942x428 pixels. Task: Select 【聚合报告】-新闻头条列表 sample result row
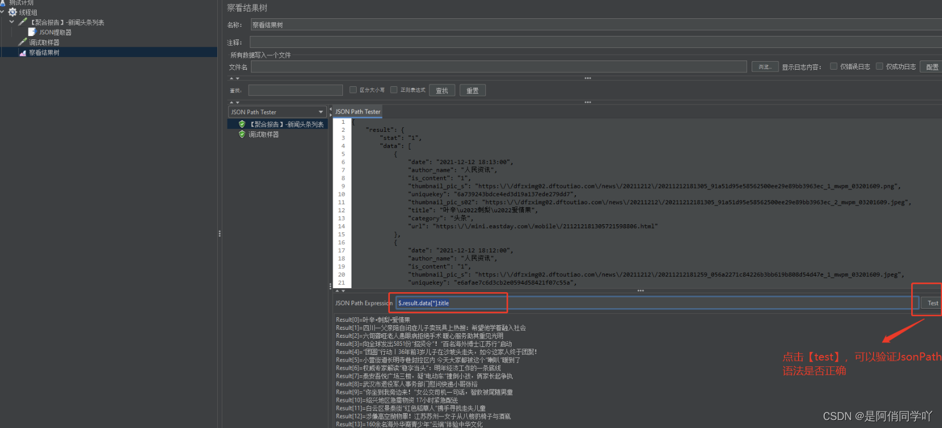[x=277, y=124]
